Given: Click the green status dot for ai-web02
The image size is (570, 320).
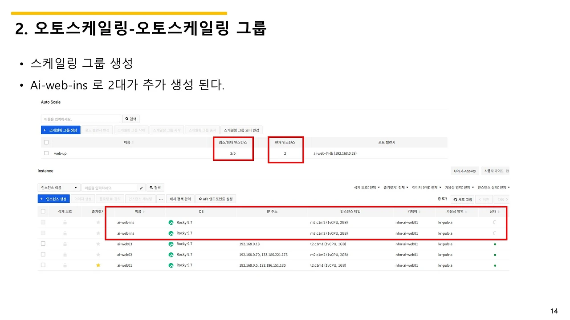Looking at the screenshot, I should (495, 255).
